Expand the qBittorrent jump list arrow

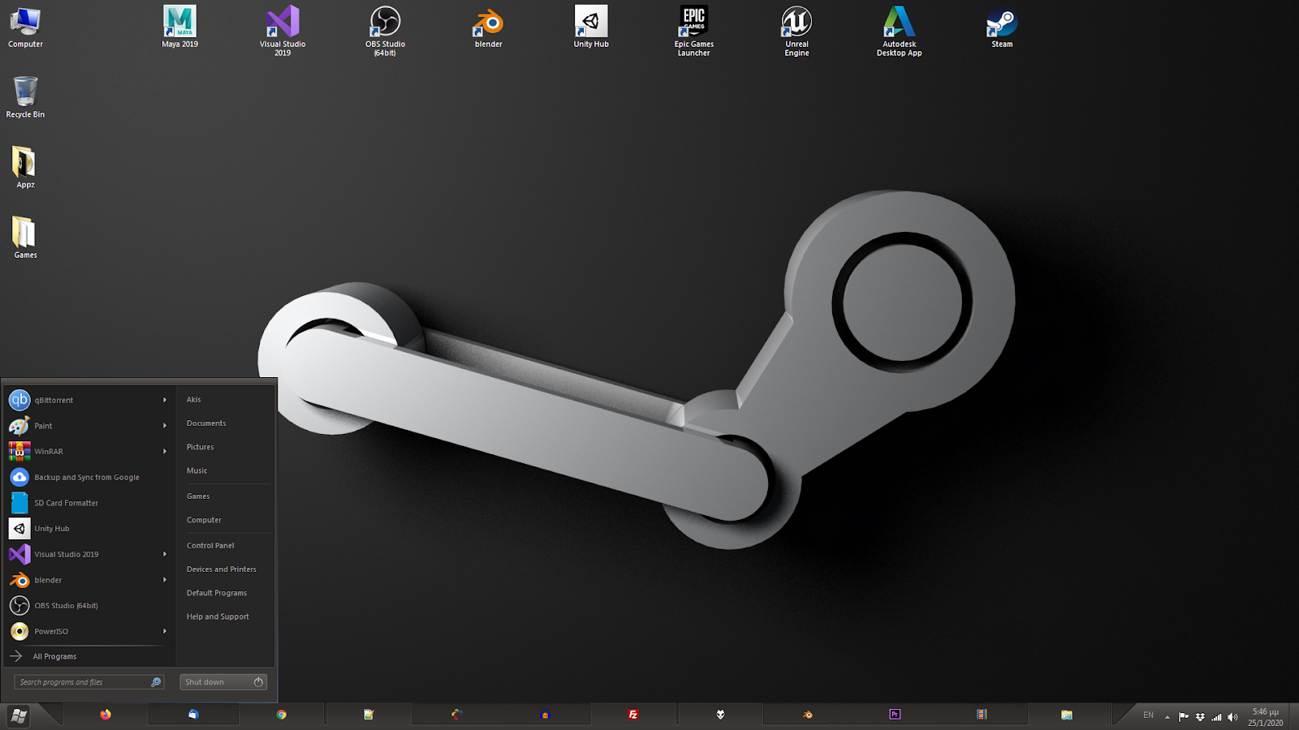click(165, 400)
